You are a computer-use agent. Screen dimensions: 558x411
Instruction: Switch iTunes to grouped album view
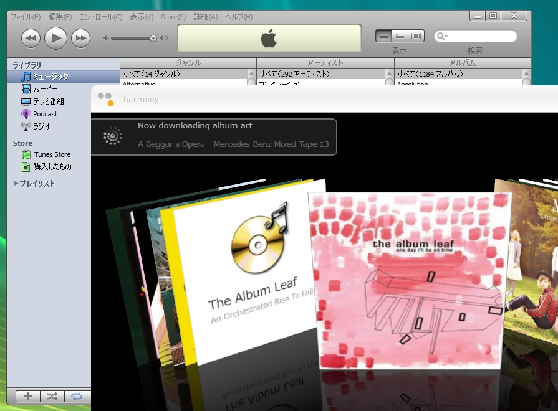(x=400, y=36)
